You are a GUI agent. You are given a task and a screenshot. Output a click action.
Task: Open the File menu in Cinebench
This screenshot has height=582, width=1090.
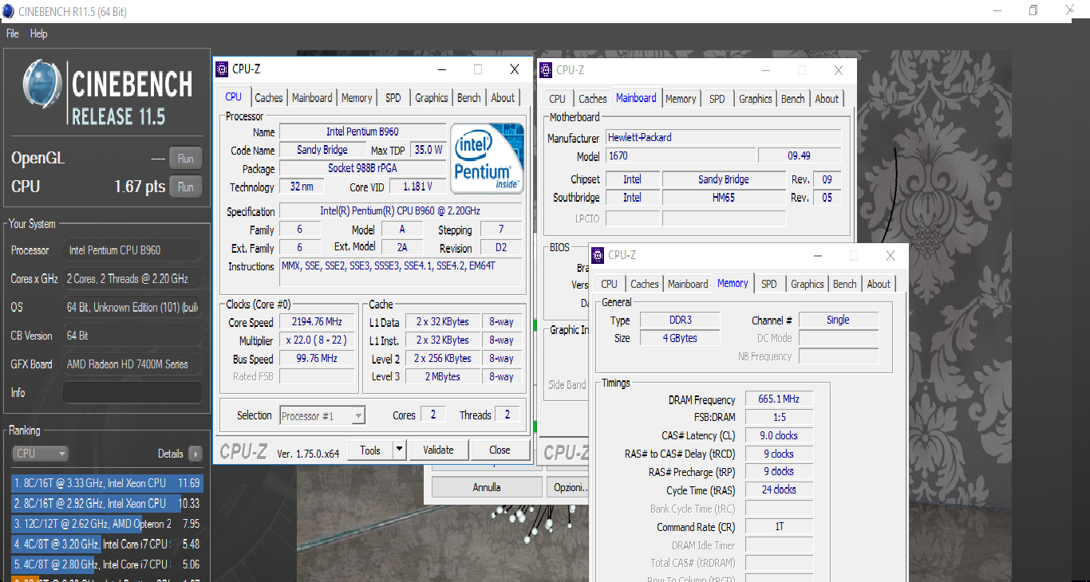pyautogui.click(x=12, y=33)
